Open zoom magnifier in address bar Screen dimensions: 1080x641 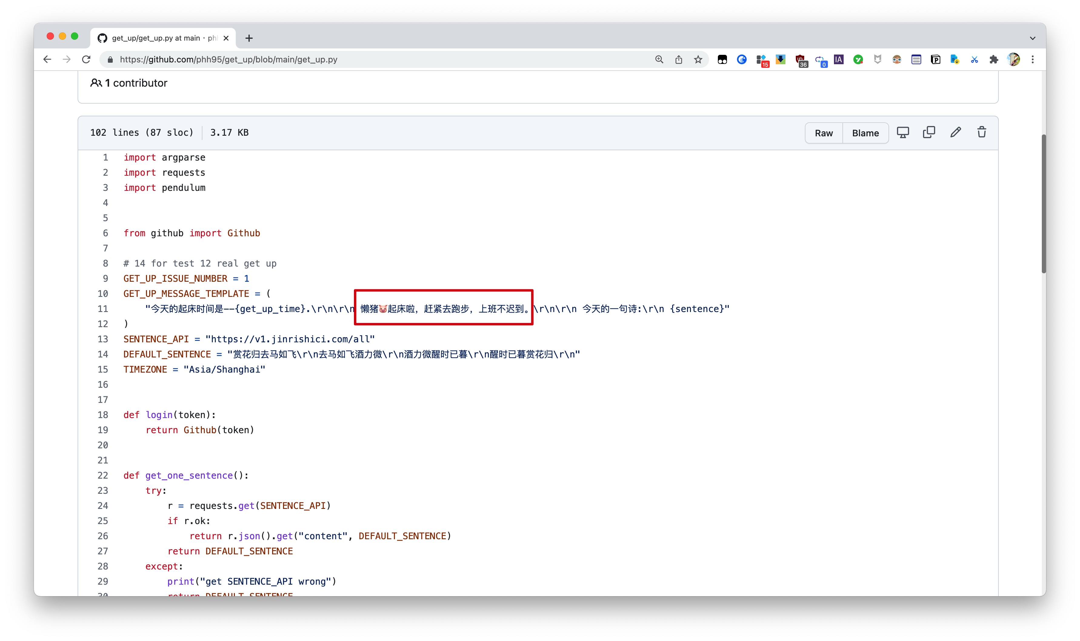click(659, 60)
